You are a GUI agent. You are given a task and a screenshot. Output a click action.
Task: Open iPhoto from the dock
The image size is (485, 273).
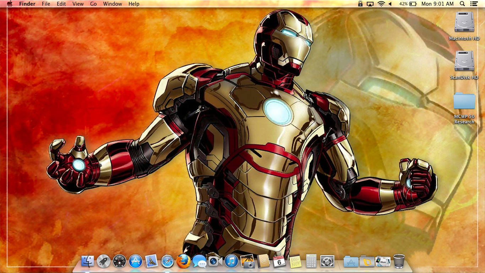tap(247, 261)
